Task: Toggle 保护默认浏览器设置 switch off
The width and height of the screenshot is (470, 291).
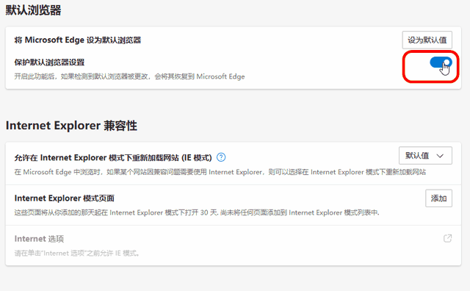Action: (x=441, y=62)
